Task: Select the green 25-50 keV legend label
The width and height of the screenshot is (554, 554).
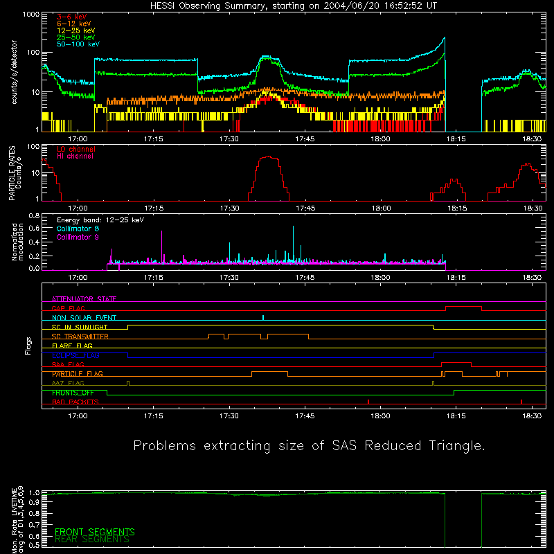Action: 75,37
